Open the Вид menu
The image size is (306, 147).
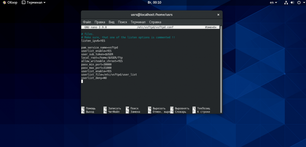[x=112, y=22]
